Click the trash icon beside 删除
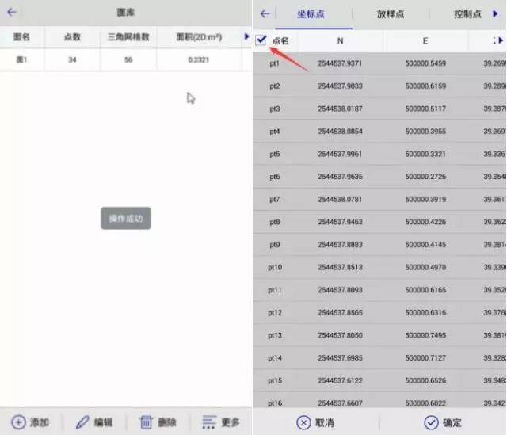 pyautogui.click(x=146, y=422)
